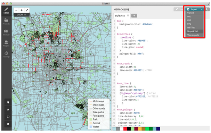Add a new stylesheet with plus button

[x=134, y=16]
